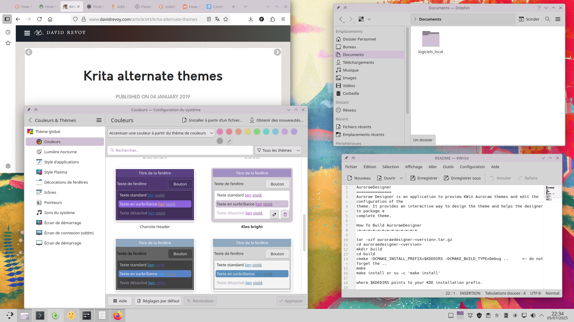The height and width of the screenshot is (322, 574).
Task: Click Installer à partir d'un fichier
Action: pyautogui.click(x=212, y=120)
